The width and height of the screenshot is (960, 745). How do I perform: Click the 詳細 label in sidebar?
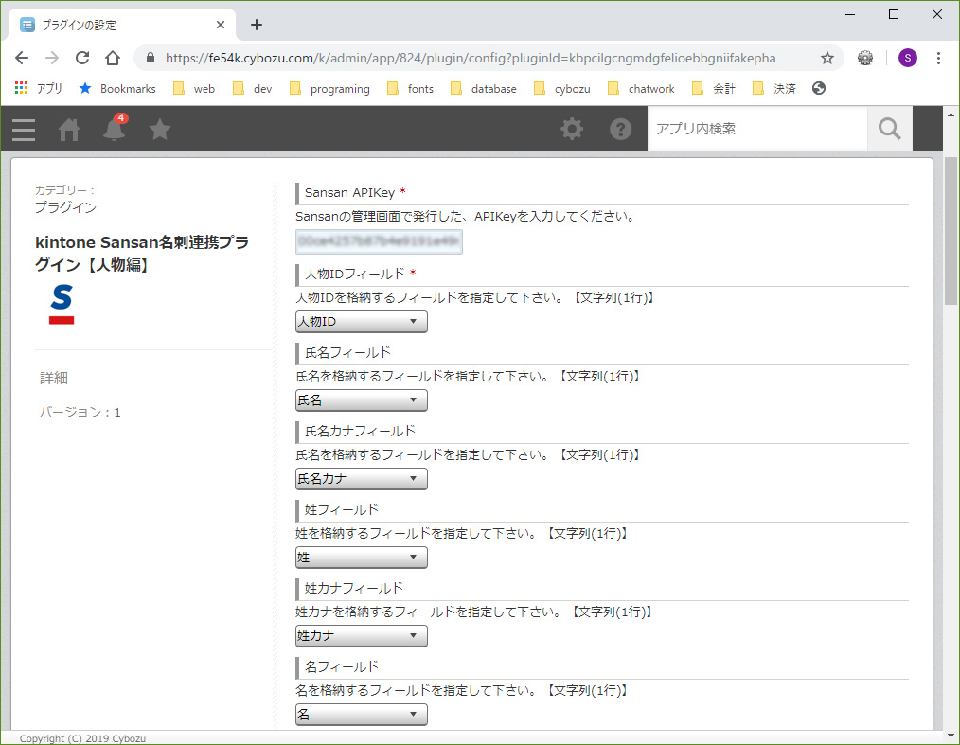pyautogui.click(x=54, y=379)
